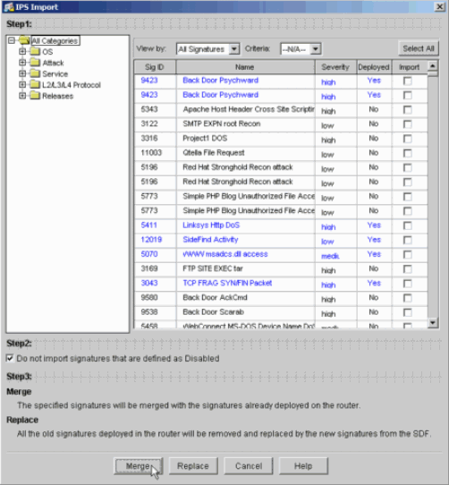
Task: Click the Service folder icon
Action: pyautogui.click(x=35, y=73)
